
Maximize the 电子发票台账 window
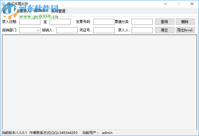point(179,4)
